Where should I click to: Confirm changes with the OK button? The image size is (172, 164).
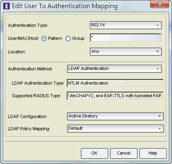tap(94, 153)
